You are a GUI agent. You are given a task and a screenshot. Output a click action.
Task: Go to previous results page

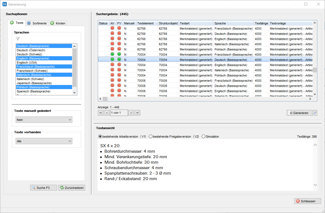[x=107, y=113]
